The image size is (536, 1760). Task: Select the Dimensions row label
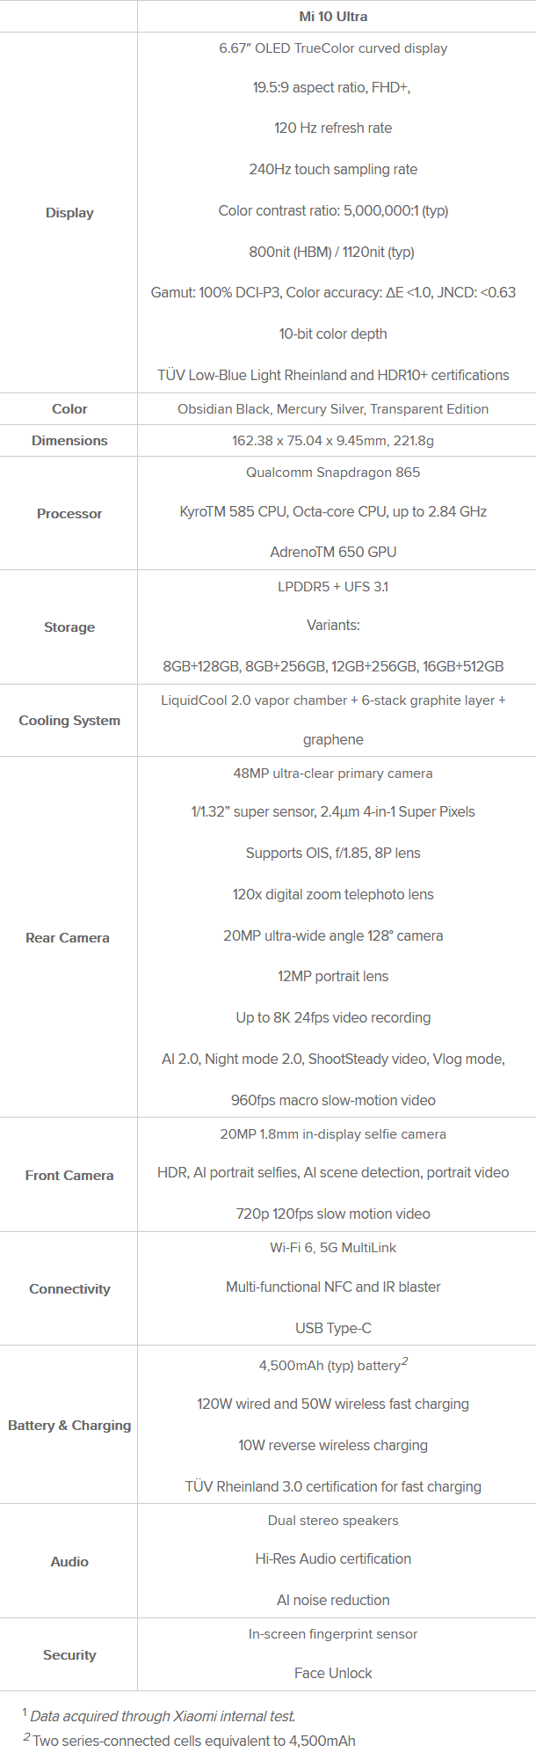(69, 441)
